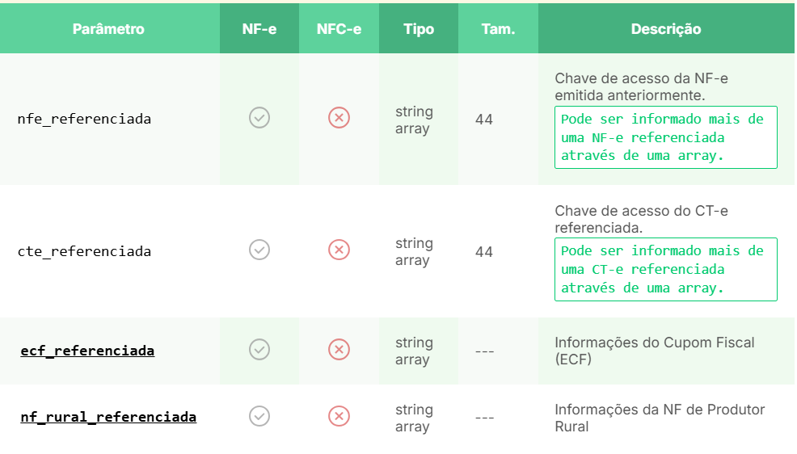The image size is (797, 454).
Task: Click the NFC-e red X icon for nfe_referenciada
Action: coord(339,118)
